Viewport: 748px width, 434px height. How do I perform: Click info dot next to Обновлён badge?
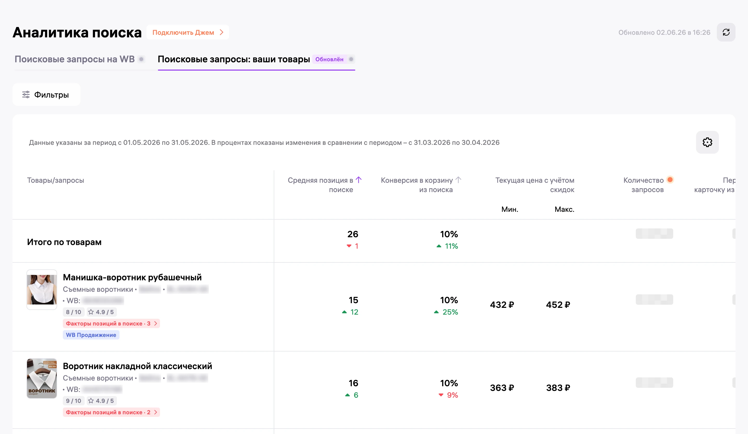tap(351, 59)
